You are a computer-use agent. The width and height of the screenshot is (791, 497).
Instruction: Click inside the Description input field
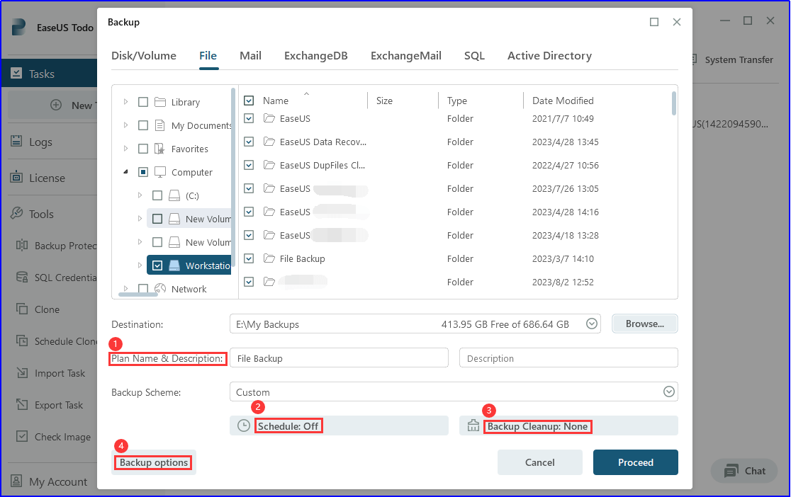[x=568, y=358]
